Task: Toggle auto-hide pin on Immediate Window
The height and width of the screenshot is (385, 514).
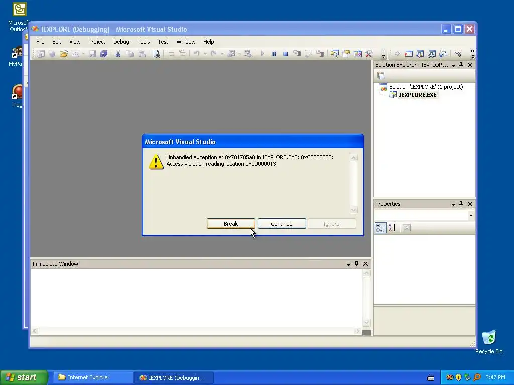Action: point(357,264)
